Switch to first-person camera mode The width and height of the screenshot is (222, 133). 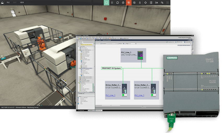coord(140,3)
